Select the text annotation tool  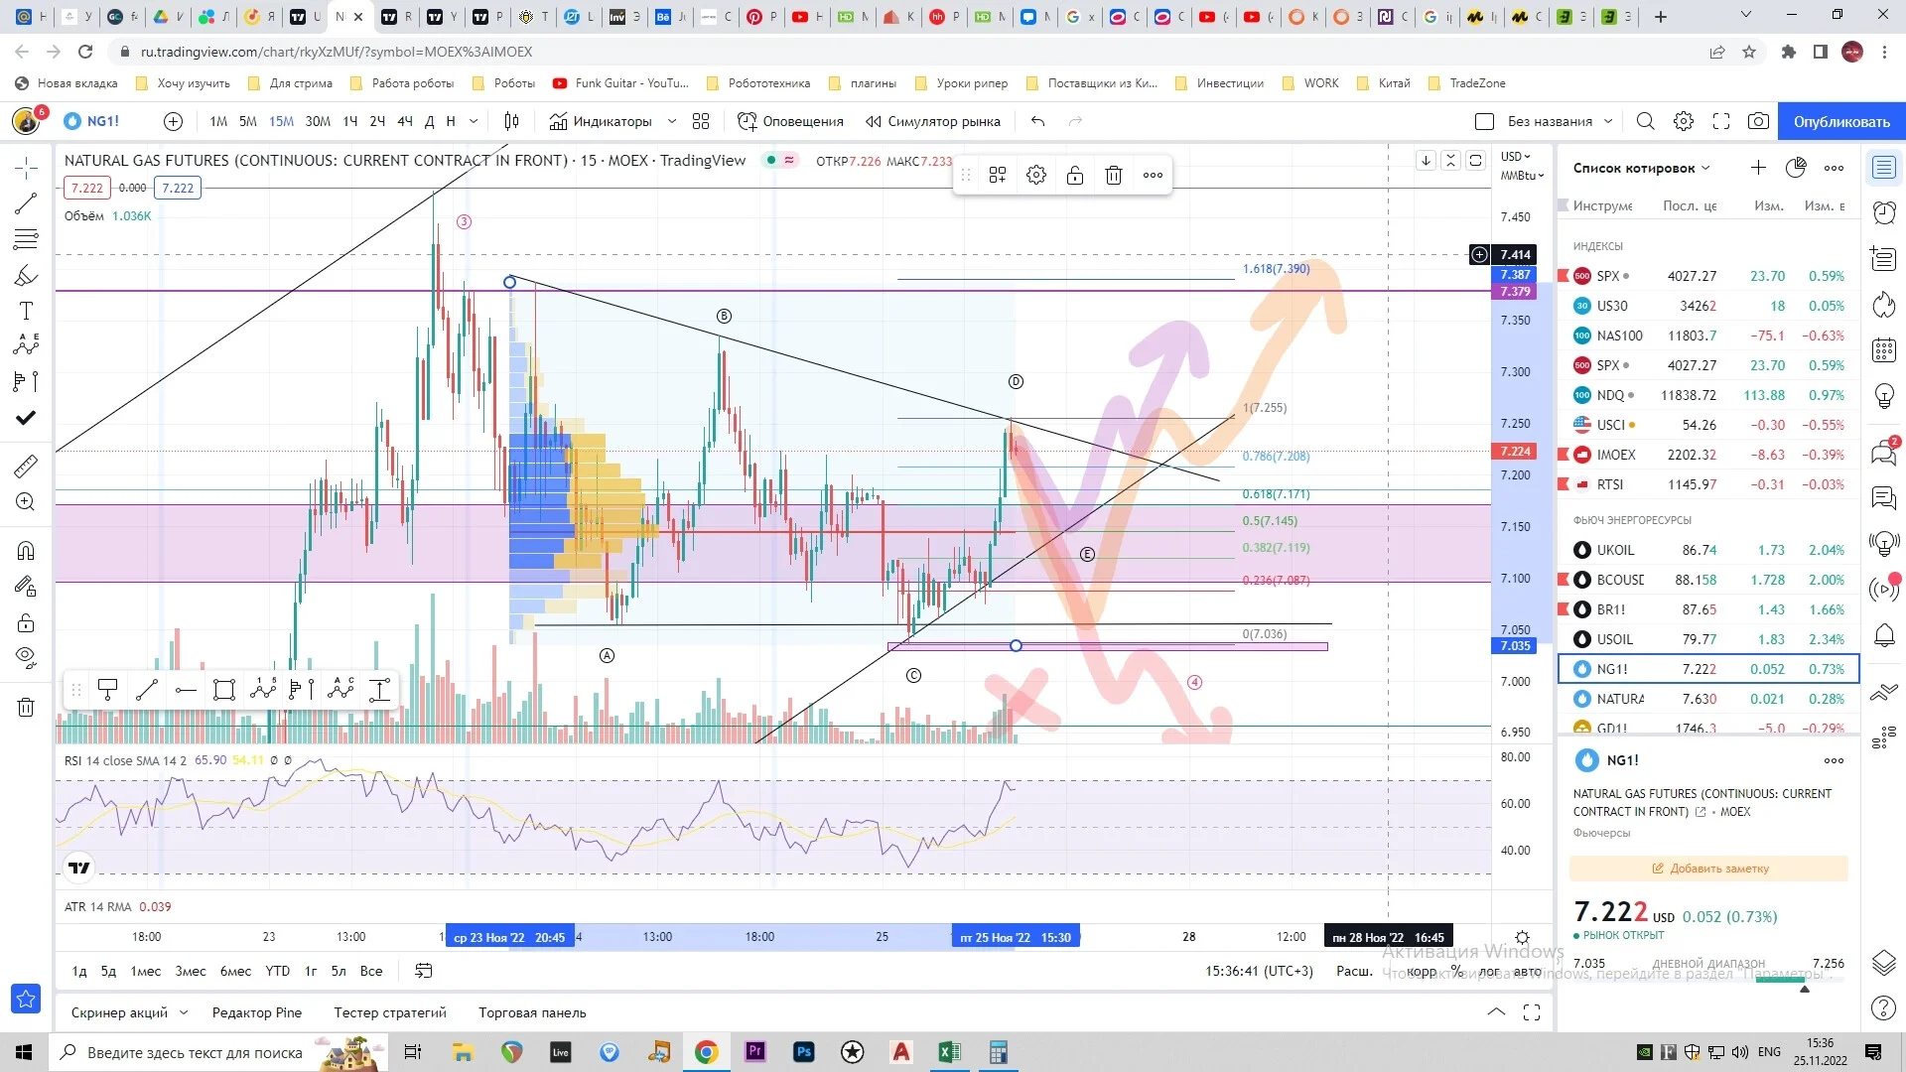coord(27,311)
